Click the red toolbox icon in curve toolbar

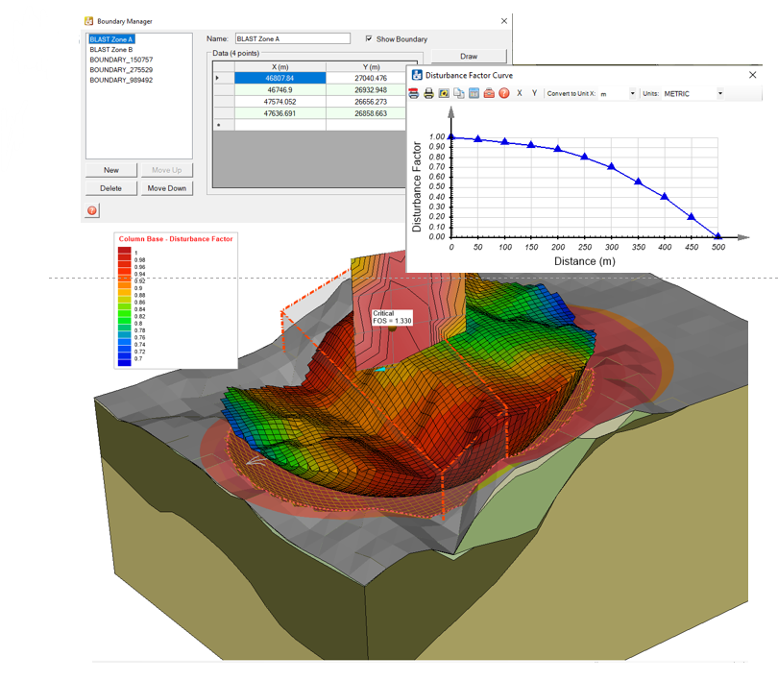coord(489,93)
